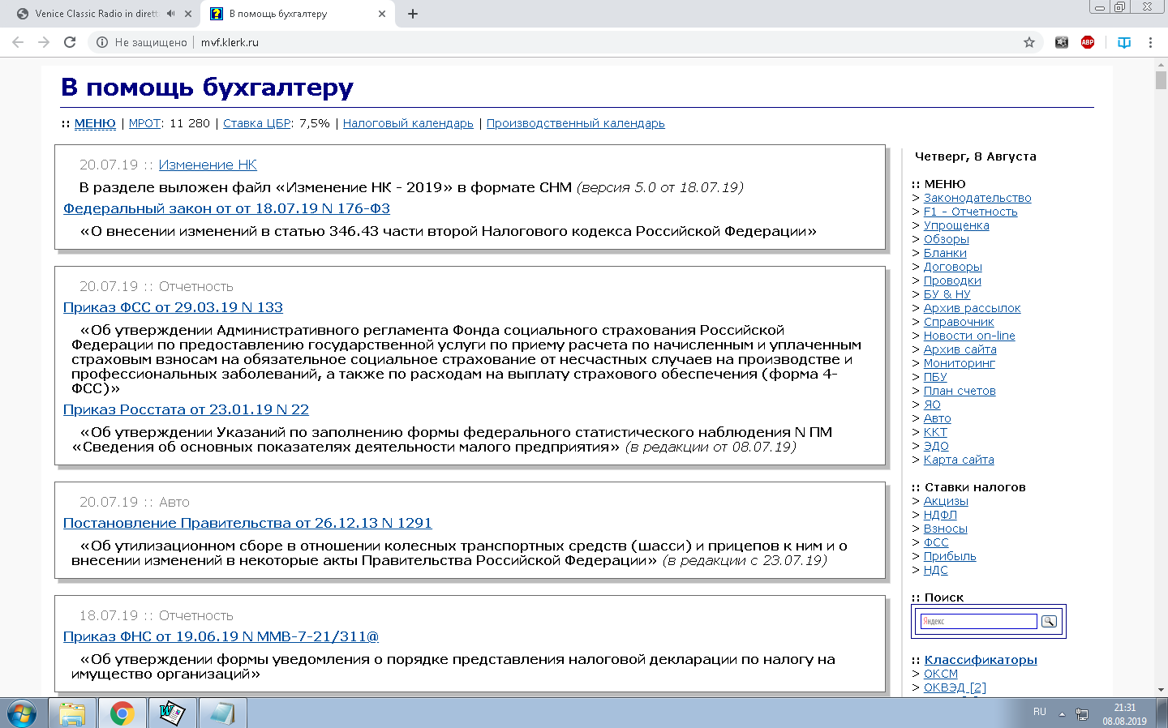The image size is (1168, 728).
Task: Open Приказ ФНС от 19.06.19 link
Action: 221,636
